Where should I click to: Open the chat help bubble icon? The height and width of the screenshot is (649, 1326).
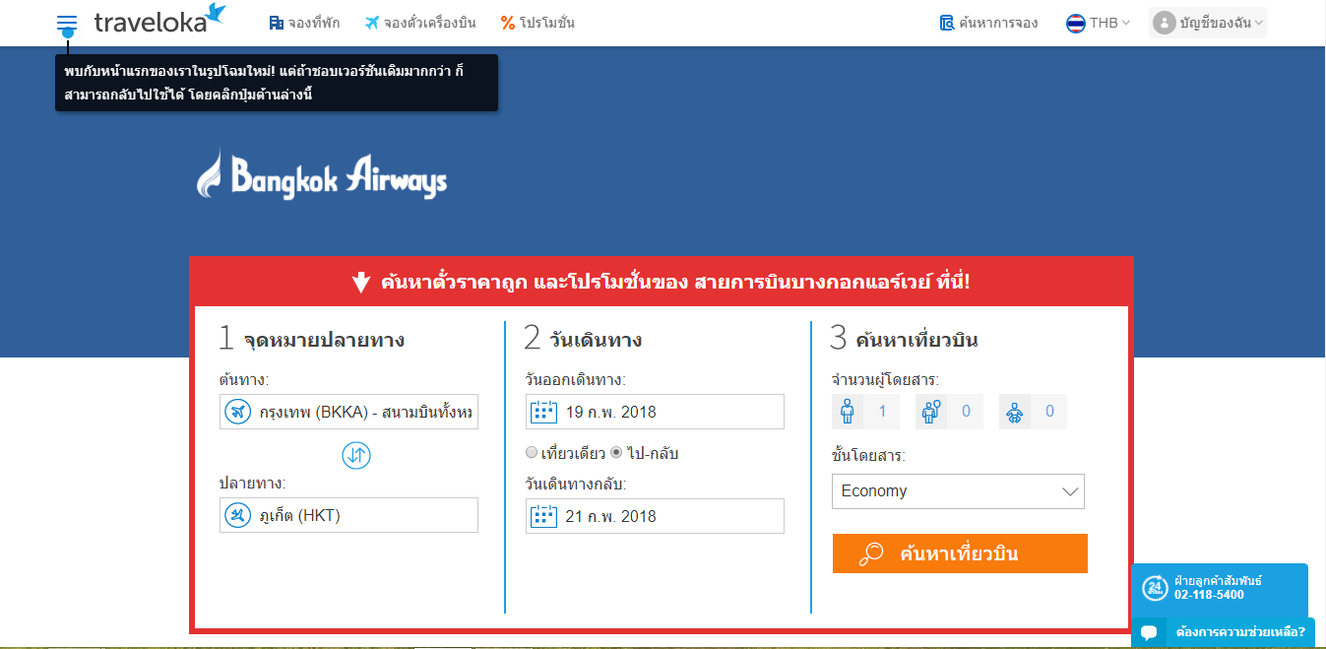(1149, 632)
